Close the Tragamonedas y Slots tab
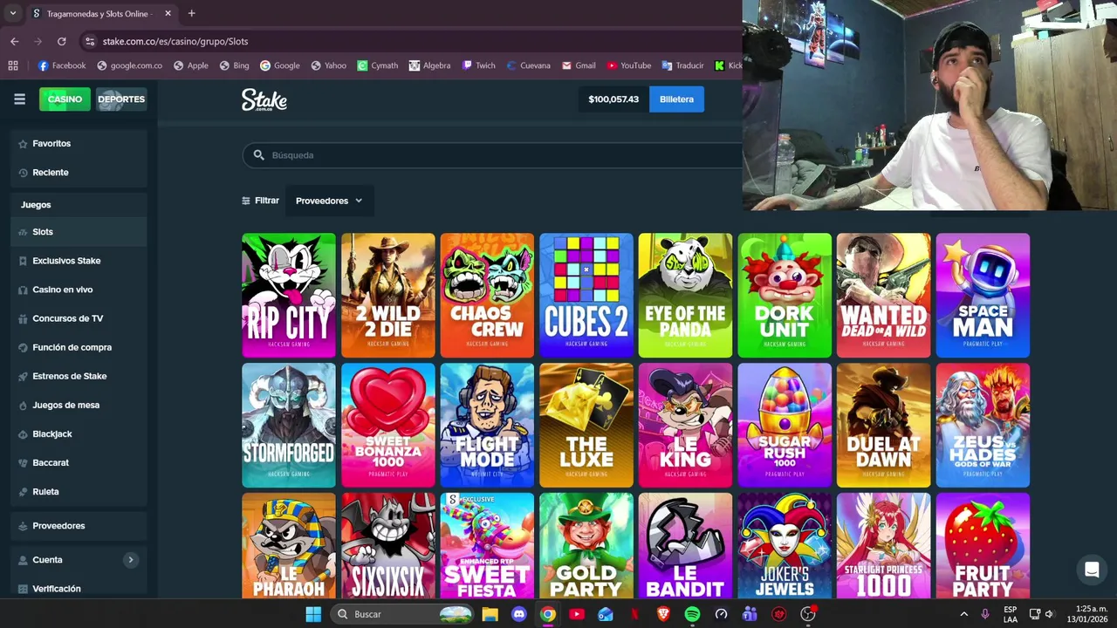The image size is (1117, 628). [x=168, y=13]
